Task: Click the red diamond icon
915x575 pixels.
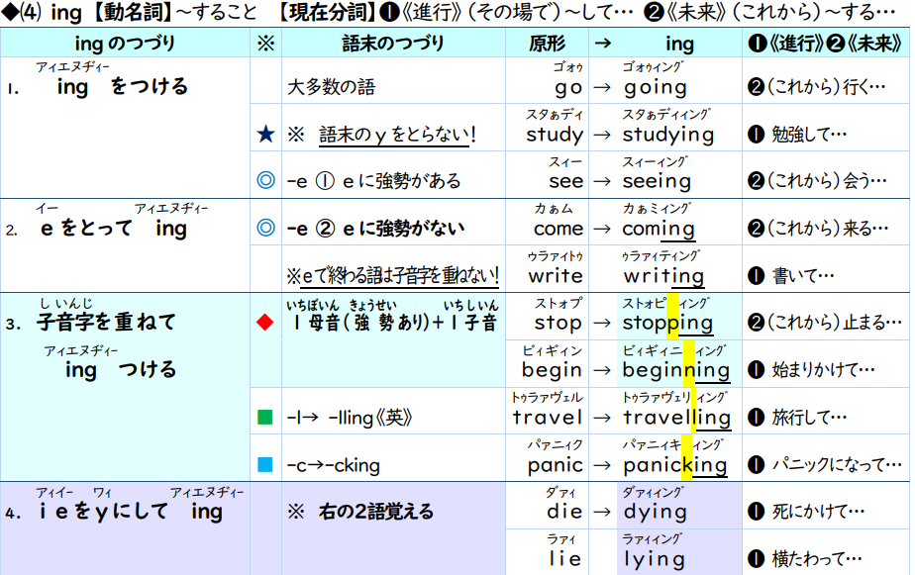Action: [x=264, y=323]
